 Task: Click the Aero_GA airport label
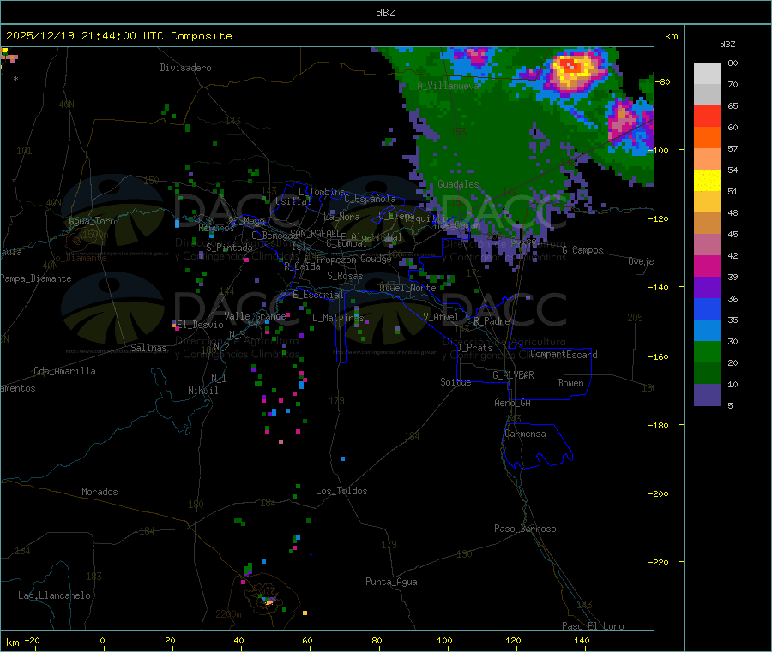[512, 403]
